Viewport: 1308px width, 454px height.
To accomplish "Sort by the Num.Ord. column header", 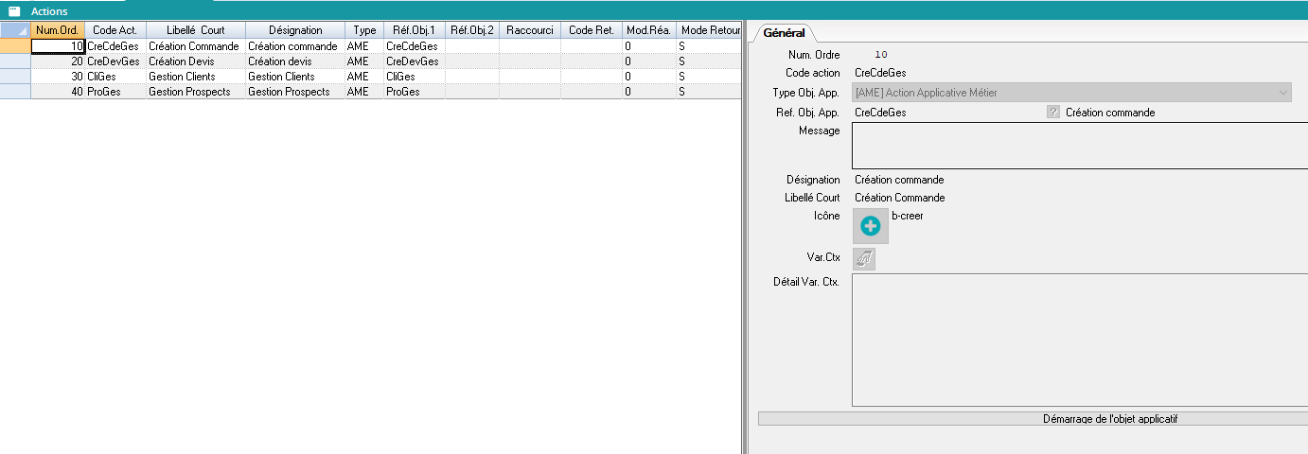I will 58,30.
